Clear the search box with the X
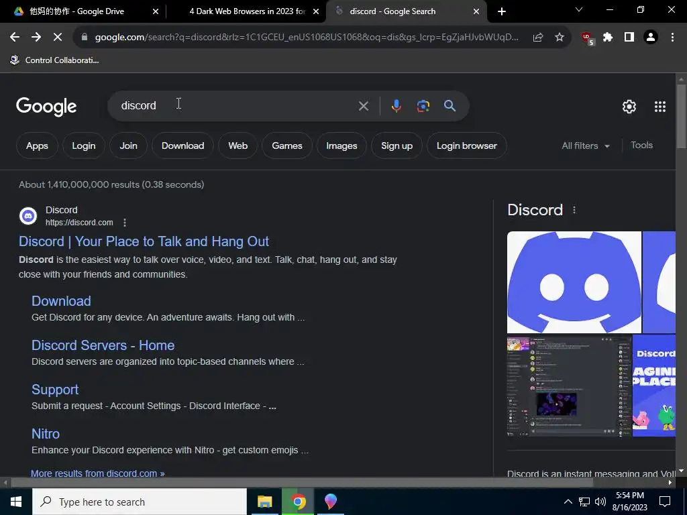687x515 pixels. pos(363,106)
